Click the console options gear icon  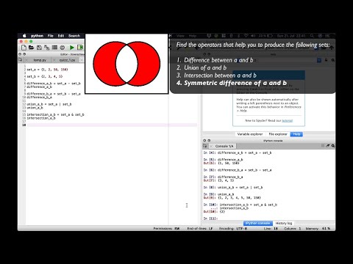click(x=333, y=146)
